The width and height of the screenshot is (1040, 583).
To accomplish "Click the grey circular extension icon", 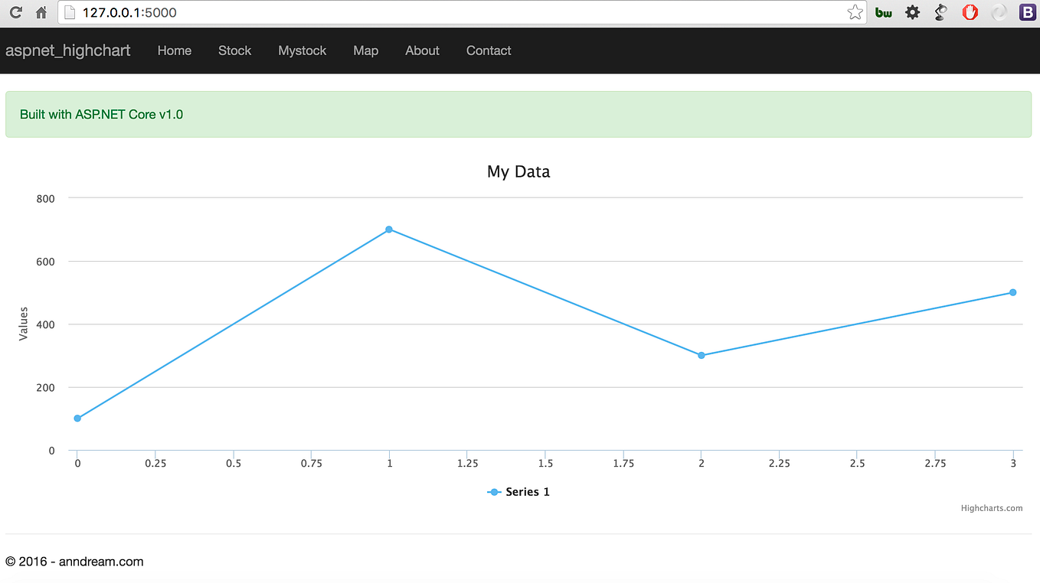I will point(999,12).
